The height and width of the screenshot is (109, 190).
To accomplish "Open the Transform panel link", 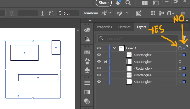I will [x=91, y=13].
